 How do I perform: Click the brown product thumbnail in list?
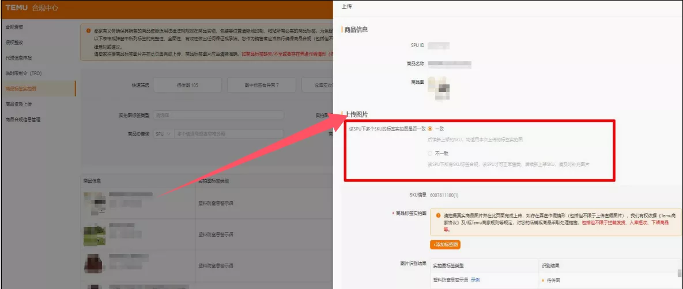(95, 265)
